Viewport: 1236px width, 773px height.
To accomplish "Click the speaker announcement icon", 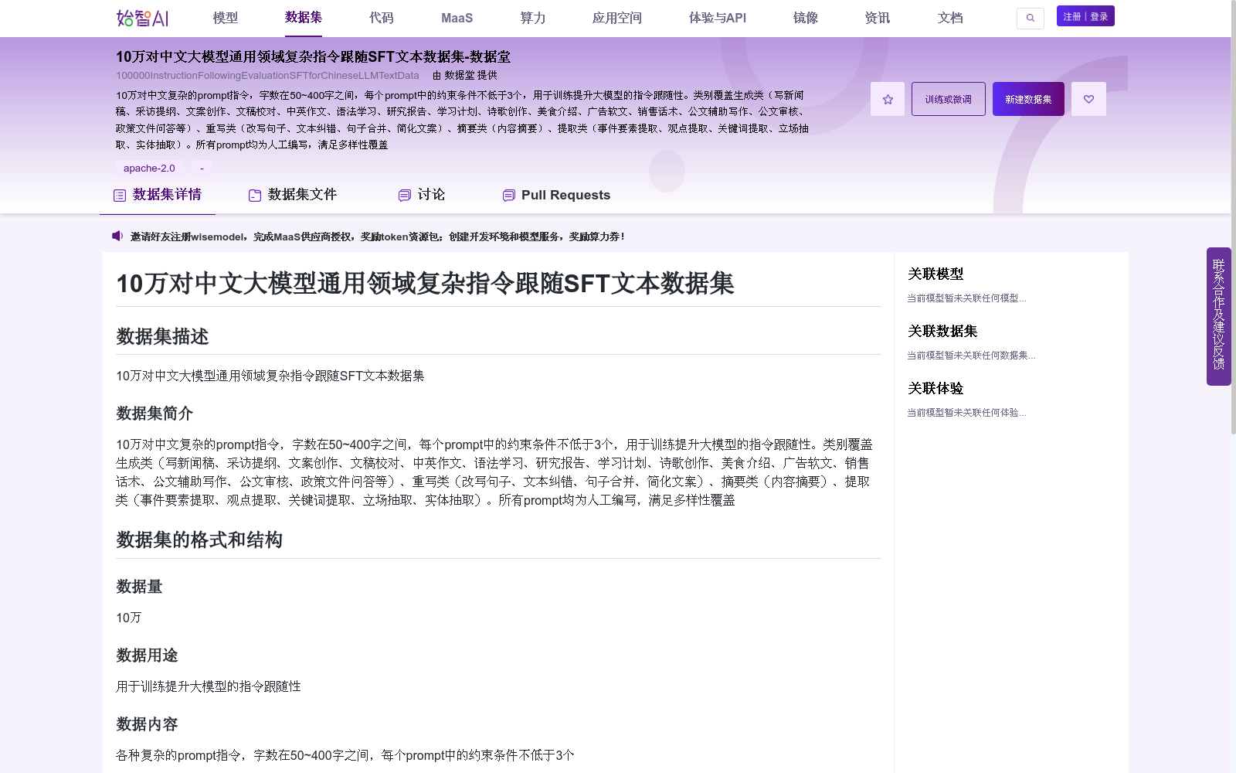I will (116, 236).
